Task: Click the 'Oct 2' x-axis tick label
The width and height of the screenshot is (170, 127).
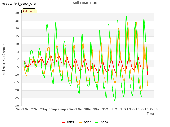Action: point(118,109)
